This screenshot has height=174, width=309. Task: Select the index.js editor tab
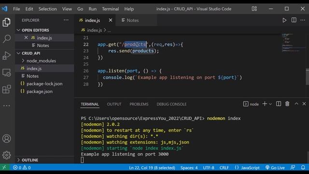click(95, 20)
